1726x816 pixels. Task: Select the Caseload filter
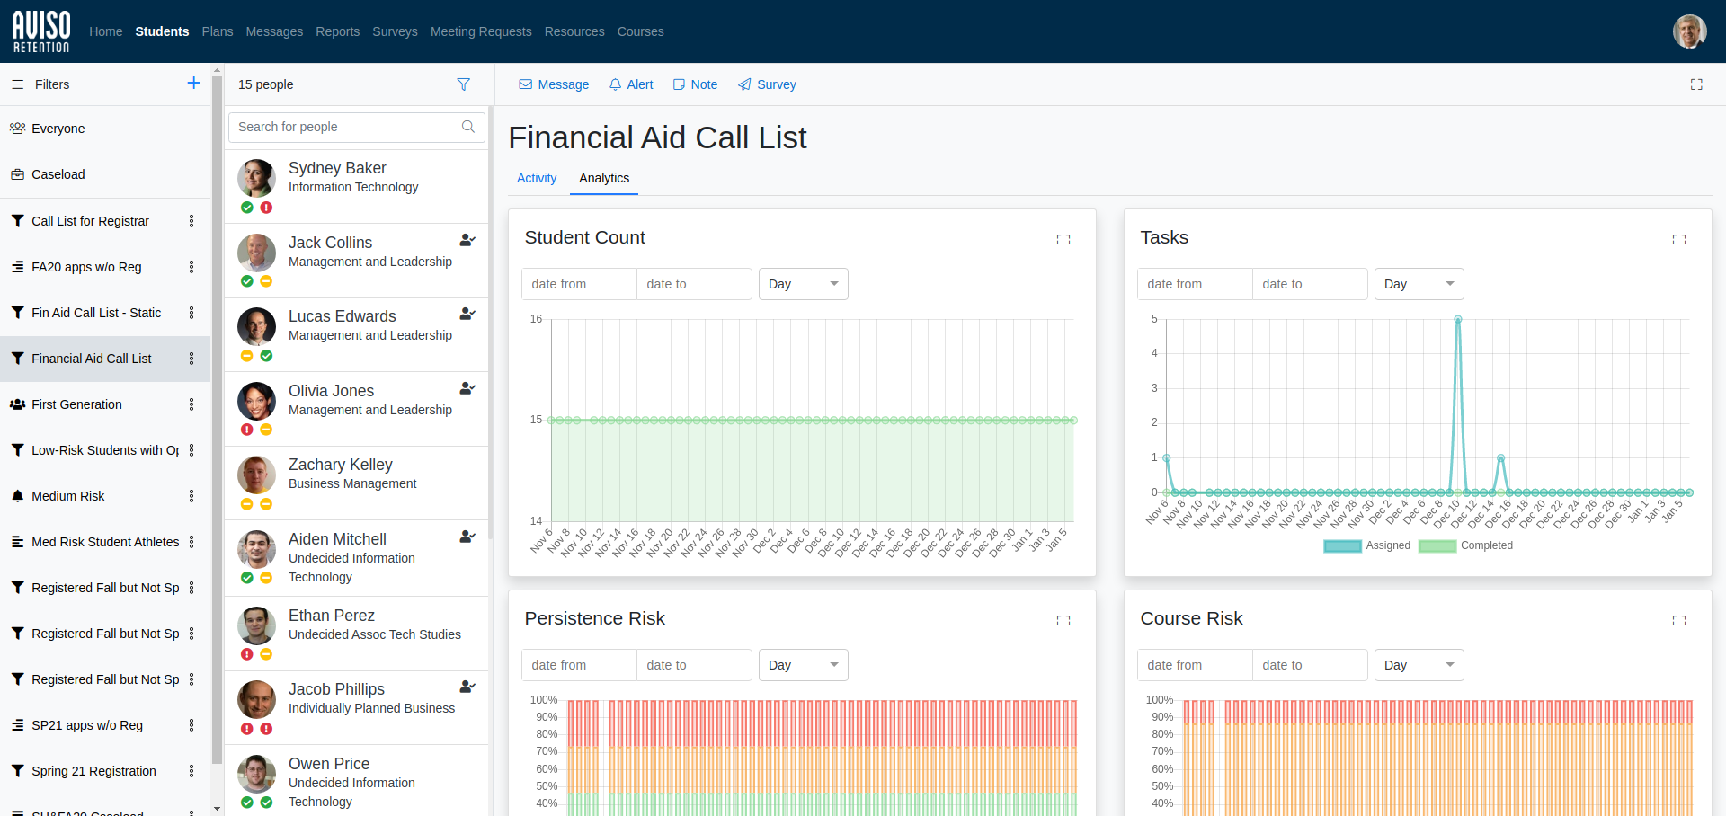pos(105,174)
